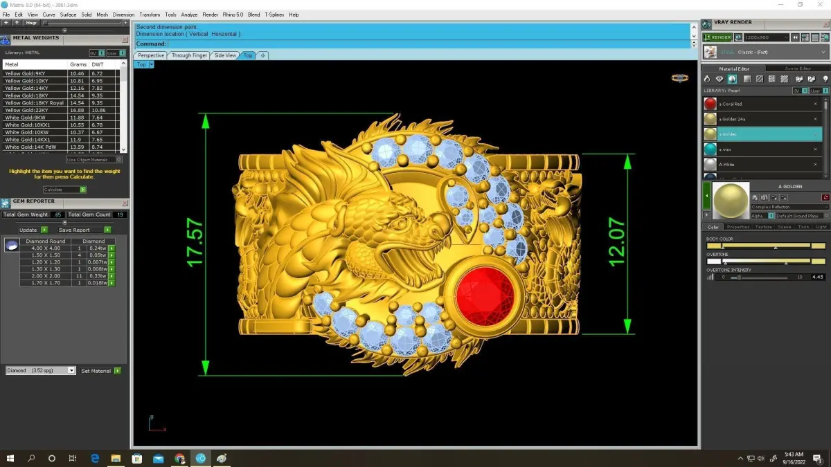Viewport: 831px width, 467px height.
Task: Click the Overtone Intensity value field 4.45
Action: (x=817, y=277)
